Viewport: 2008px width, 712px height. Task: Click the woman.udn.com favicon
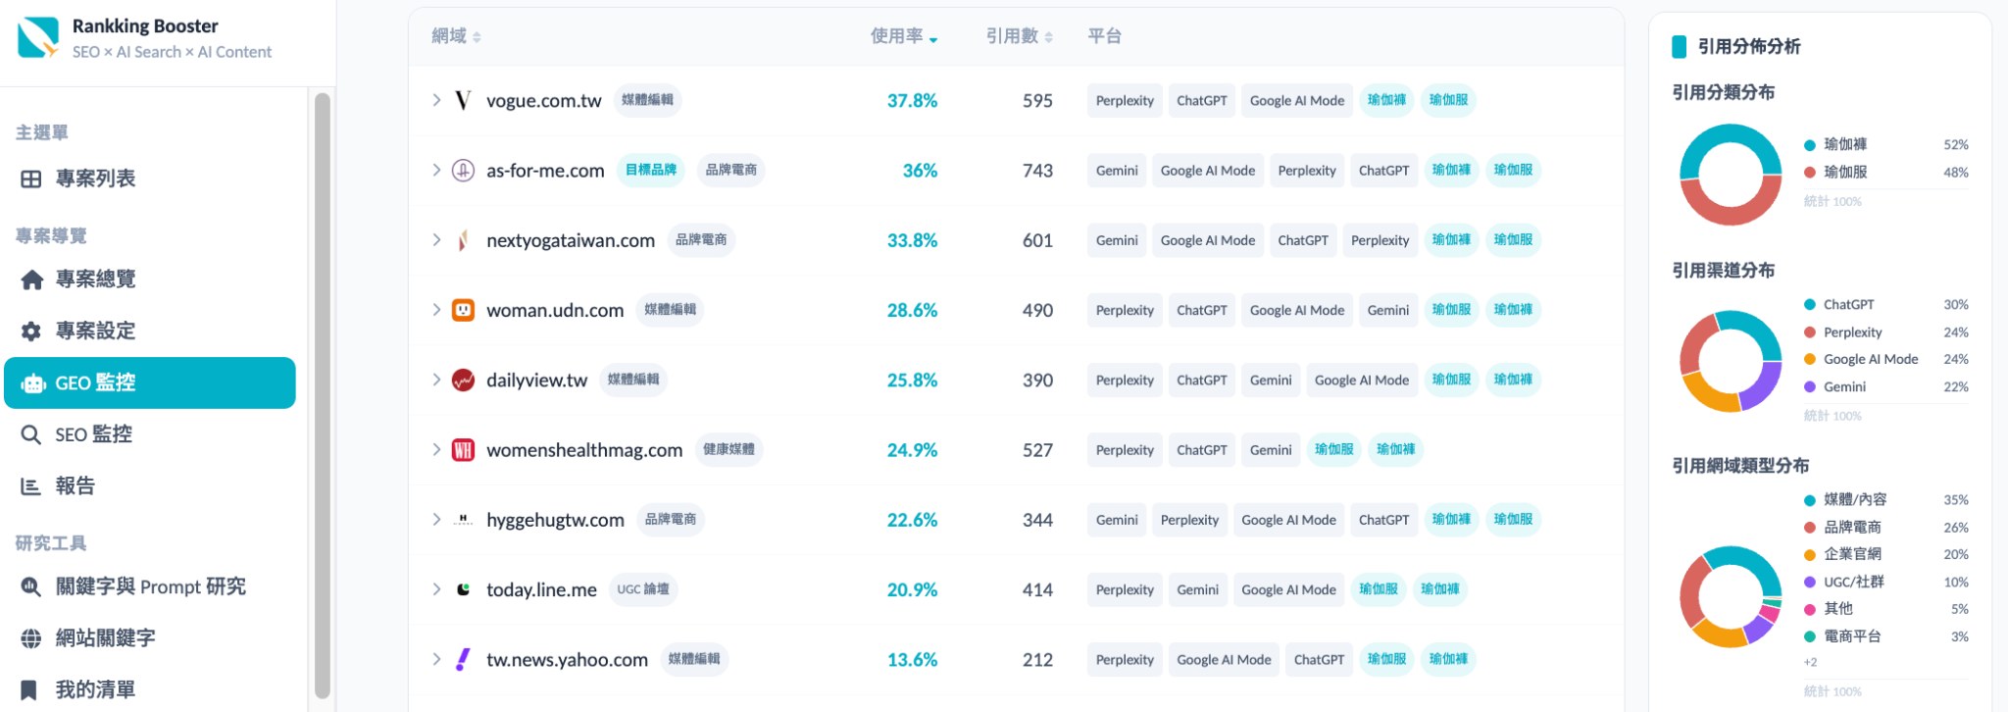[x=463, y=310]
